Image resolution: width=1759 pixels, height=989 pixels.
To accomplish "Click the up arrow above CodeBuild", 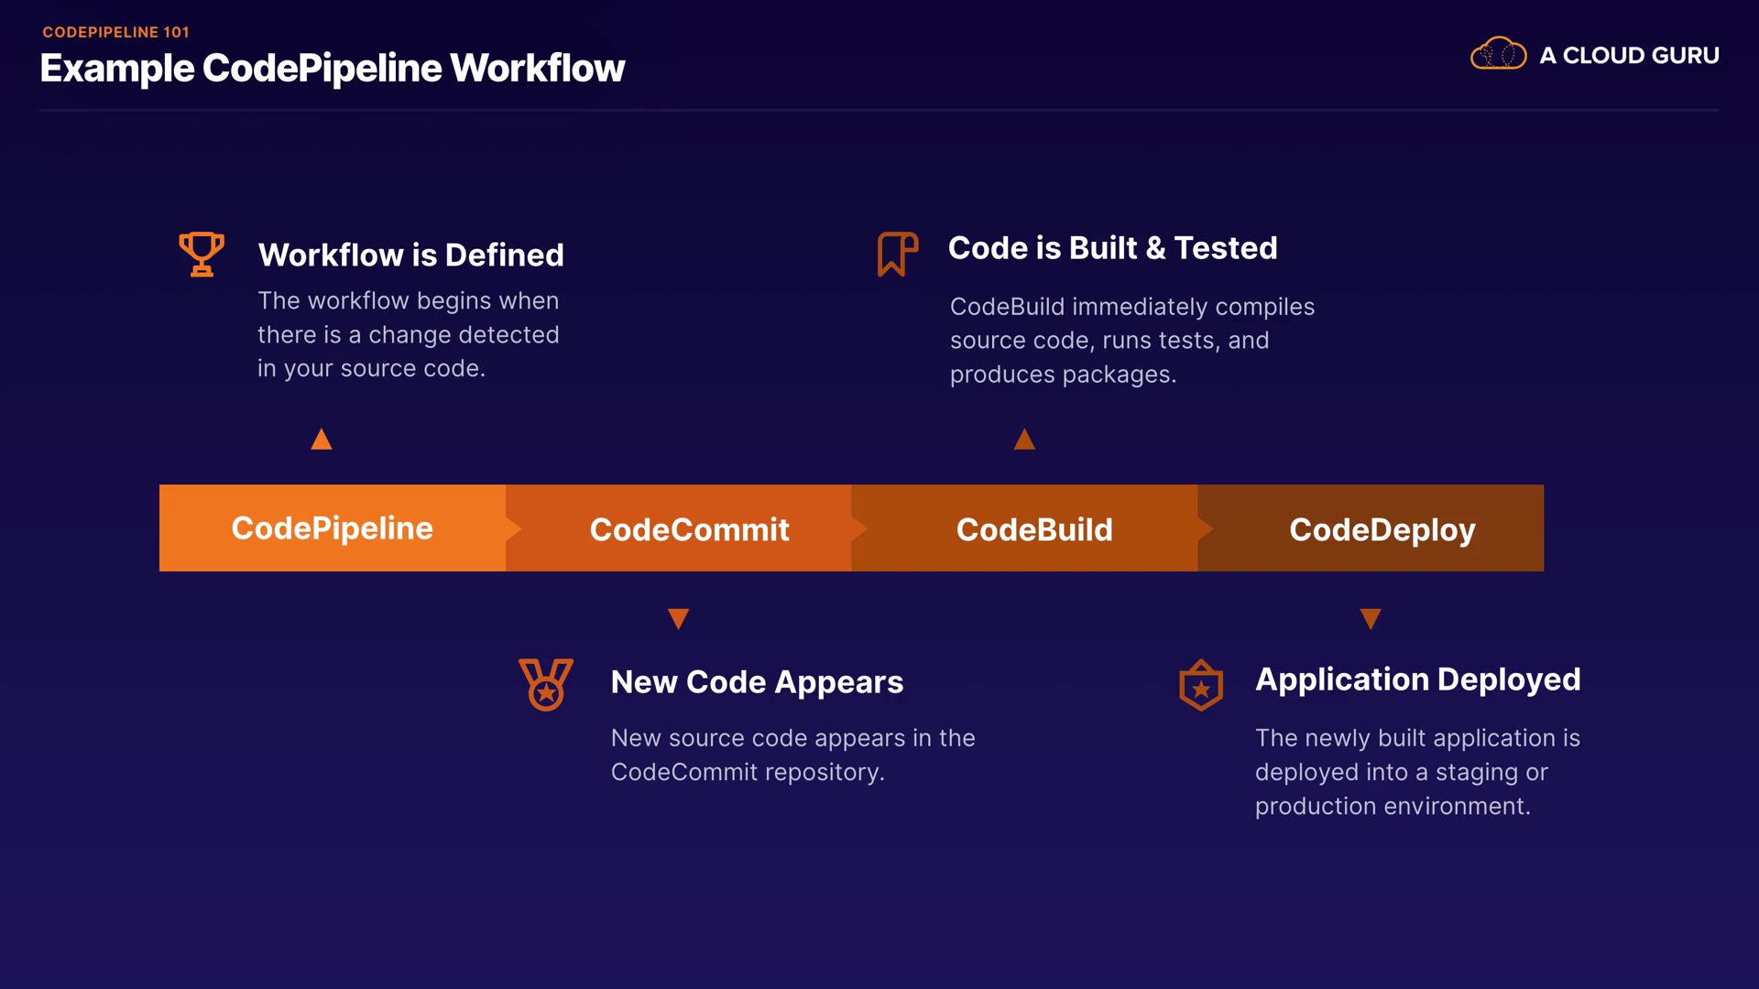I will 1024,440.
